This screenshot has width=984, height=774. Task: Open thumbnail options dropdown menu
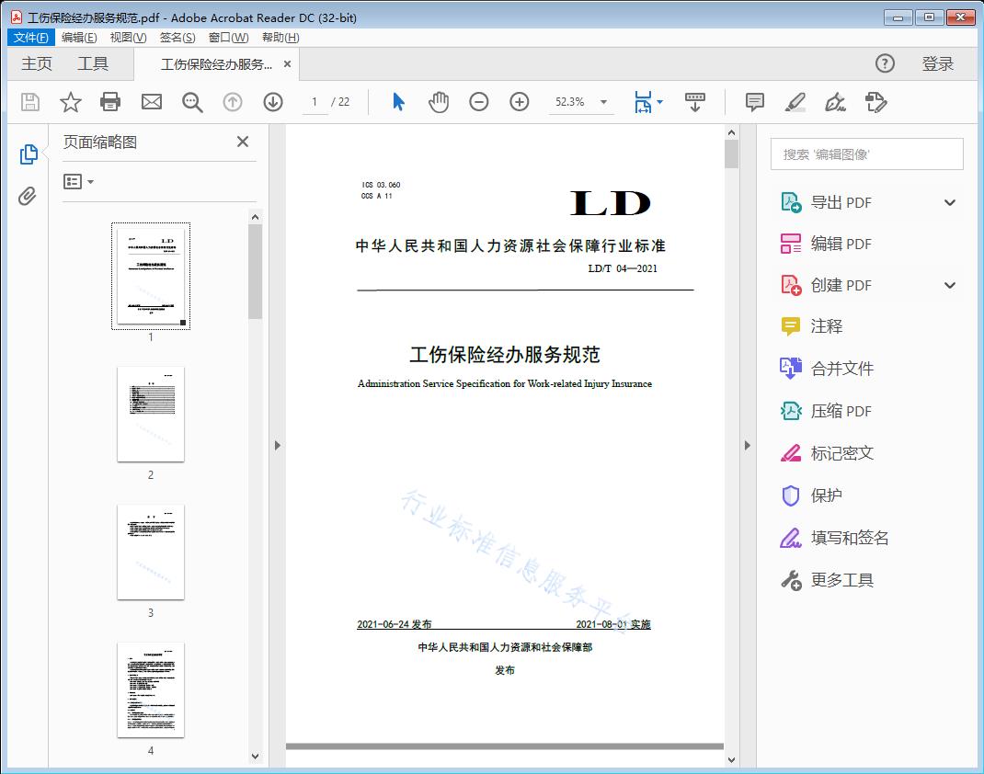[x=79, y=182]
